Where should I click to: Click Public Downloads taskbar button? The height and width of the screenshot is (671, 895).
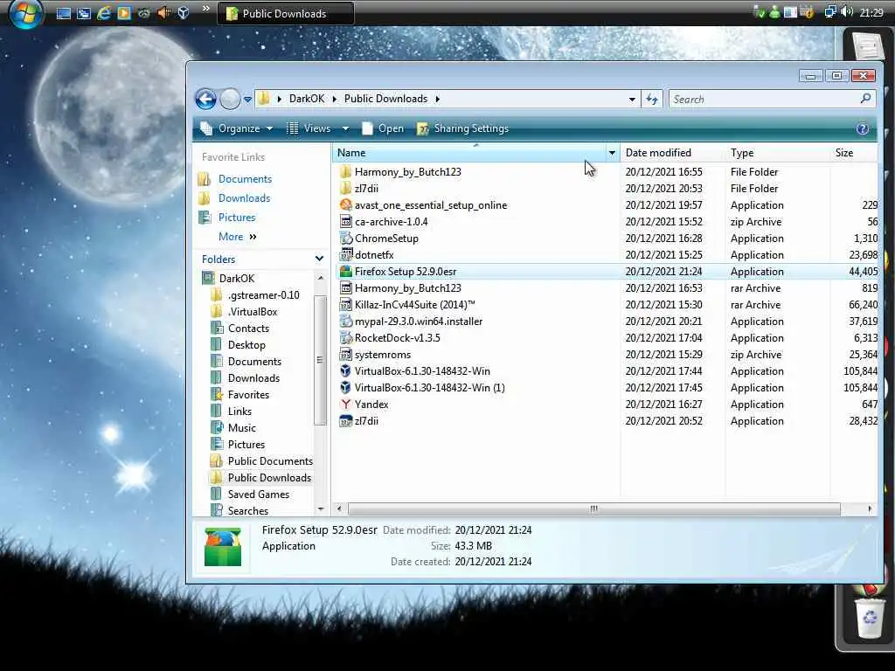[x=286, y=14]
